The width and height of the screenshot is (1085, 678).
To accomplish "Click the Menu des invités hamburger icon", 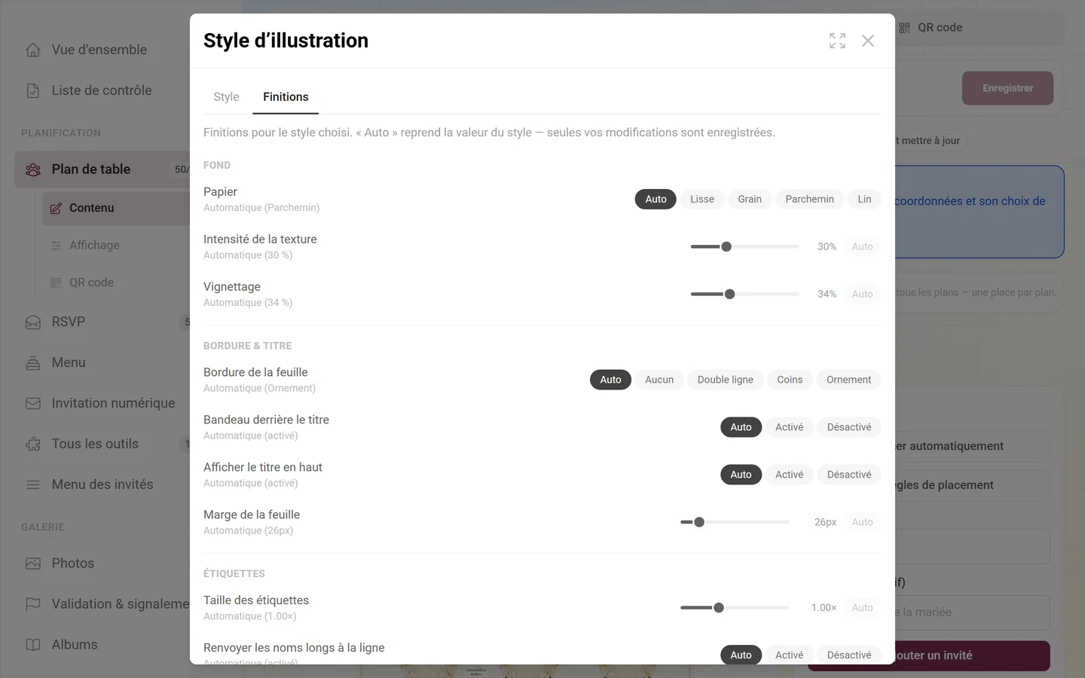I will [x=33, y=485].
